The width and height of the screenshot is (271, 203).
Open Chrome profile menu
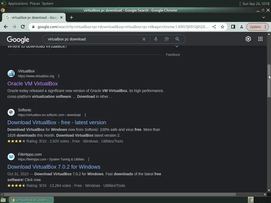(x=241, y=27)
